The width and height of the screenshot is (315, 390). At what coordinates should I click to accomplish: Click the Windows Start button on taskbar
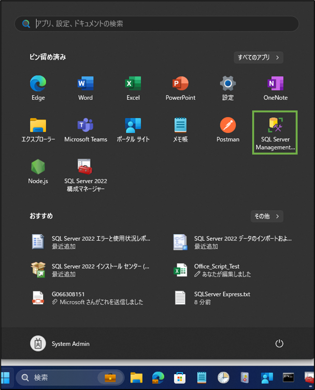pos(5,377)
